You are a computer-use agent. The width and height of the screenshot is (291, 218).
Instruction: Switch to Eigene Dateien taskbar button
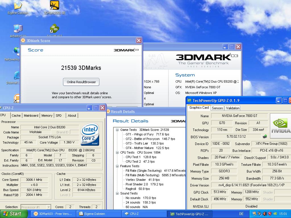[x=99, y=214]
